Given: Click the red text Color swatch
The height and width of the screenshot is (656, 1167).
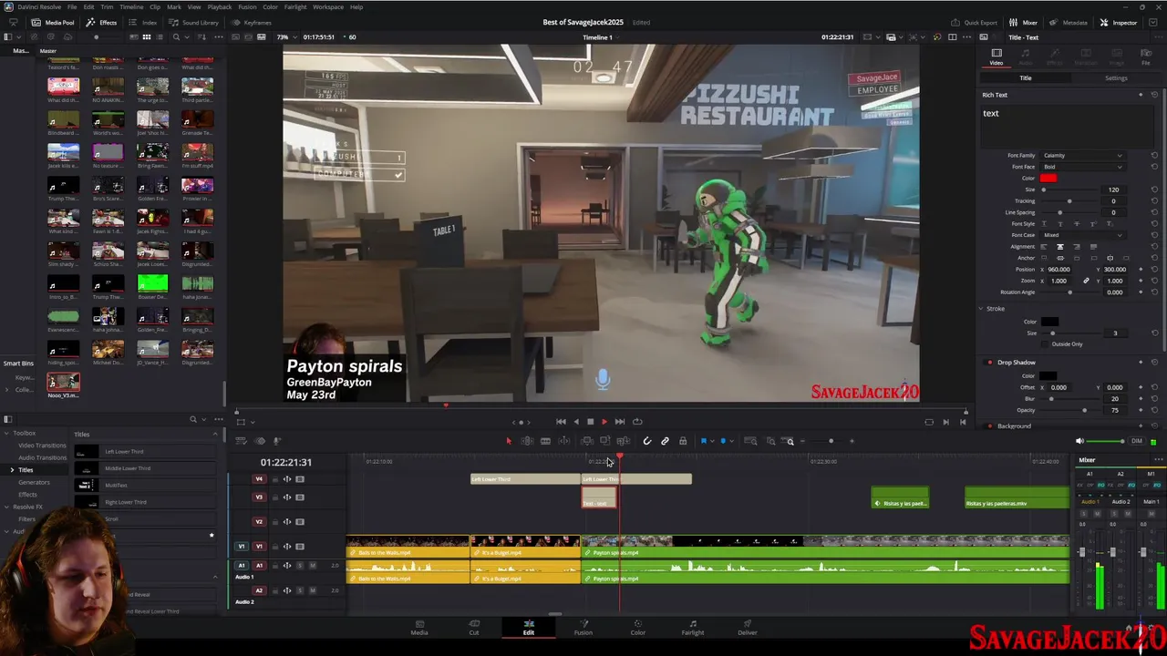Looking at the screenshot, I should (1048, 179).
